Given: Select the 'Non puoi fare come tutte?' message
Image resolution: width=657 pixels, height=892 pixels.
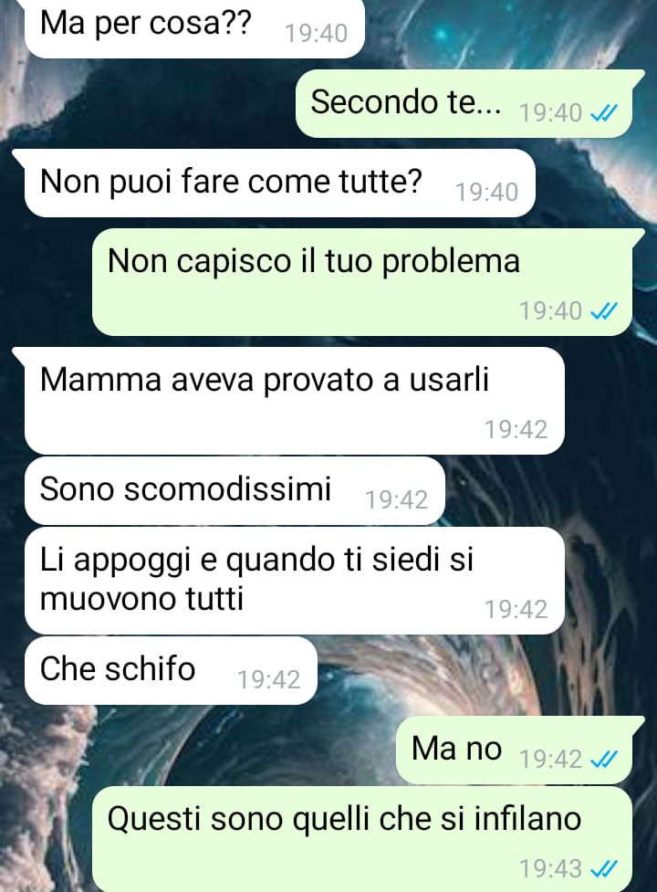Looking at the screenshot, I should point(279,184).
